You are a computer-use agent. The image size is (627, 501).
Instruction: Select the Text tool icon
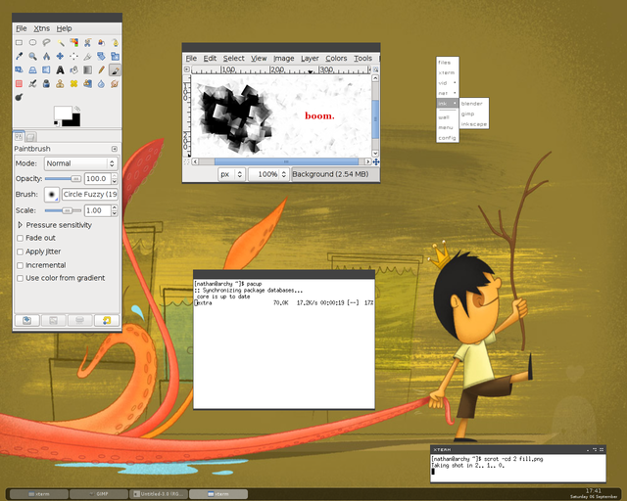click(61, 70)
